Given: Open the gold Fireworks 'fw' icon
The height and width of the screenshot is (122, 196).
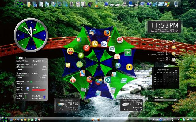Looking at the screenshot, I should (95, 44).
